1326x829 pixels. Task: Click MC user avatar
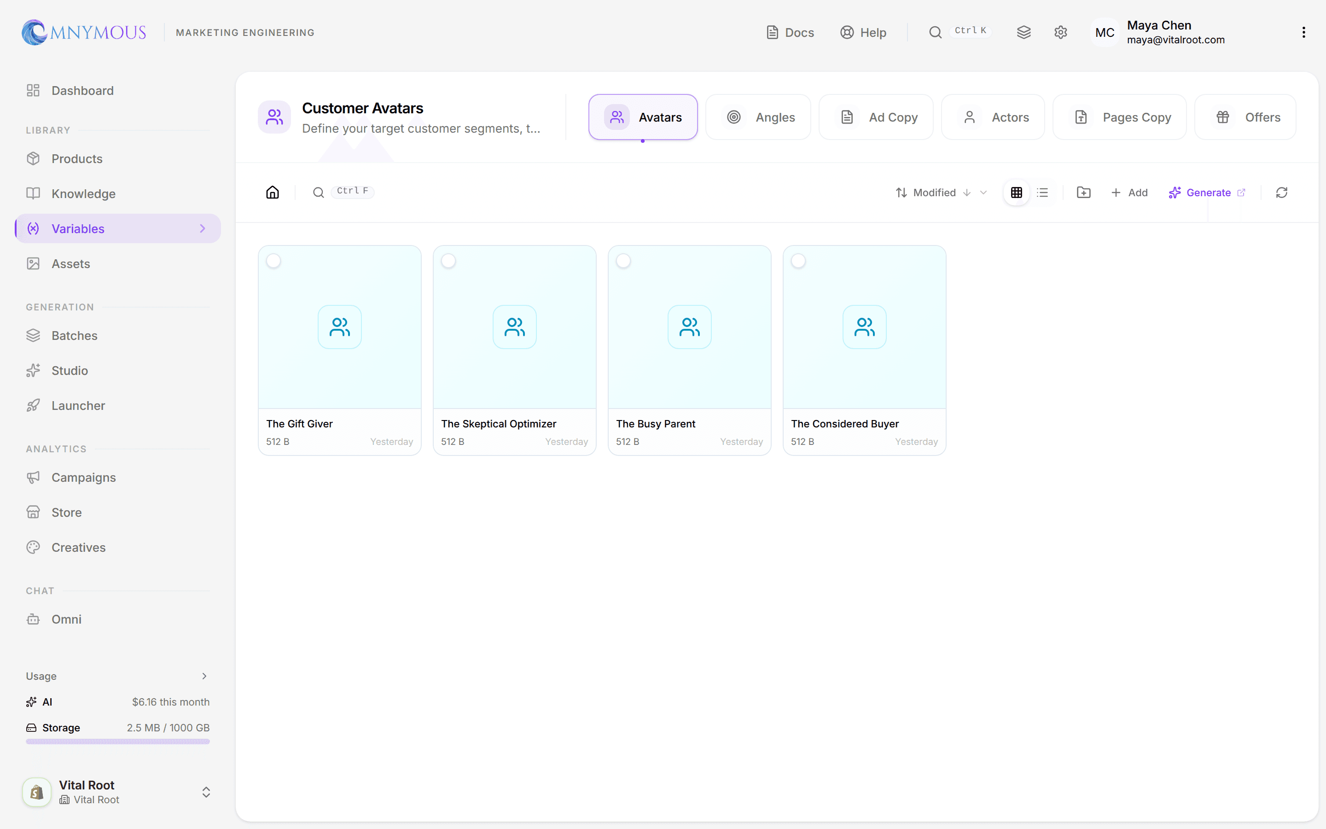[1105, 32]
